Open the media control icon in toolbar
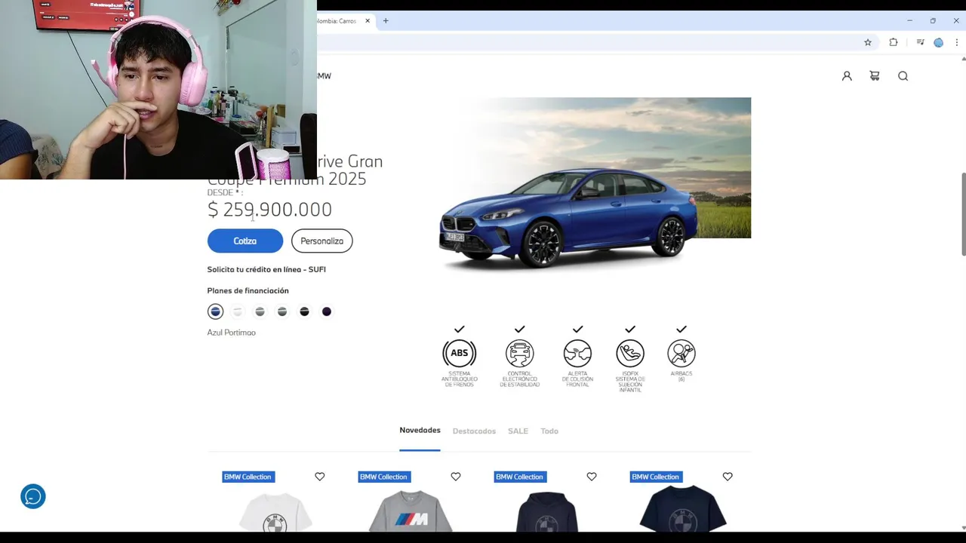The height and width of the screenshot is (543, 966). (920, 42)
